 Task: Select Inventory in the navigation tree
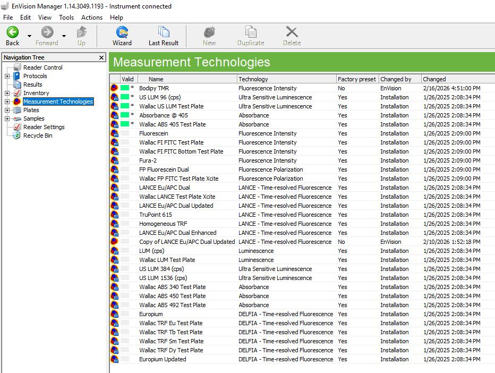point(36,93)
